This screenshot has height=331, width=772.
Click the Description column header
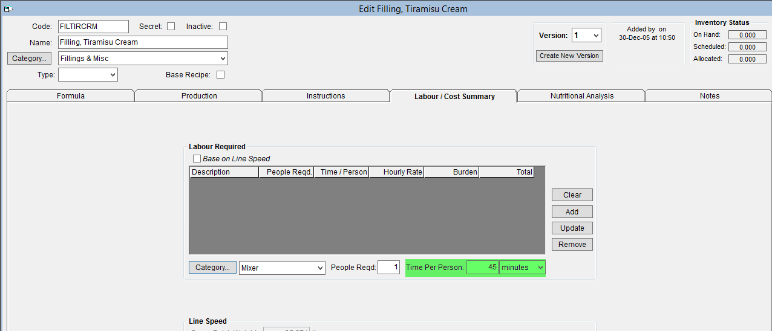pyautogui.click(x=224, y=172)
